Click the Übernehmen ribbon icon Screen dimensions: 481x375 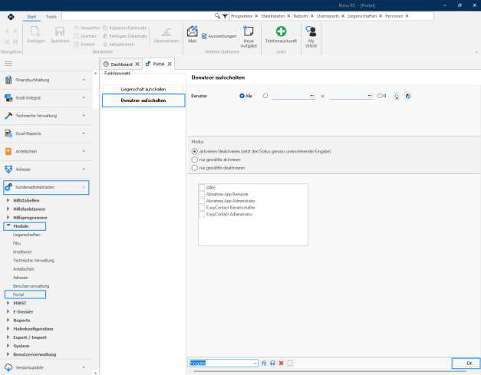[x=166, y=31]
